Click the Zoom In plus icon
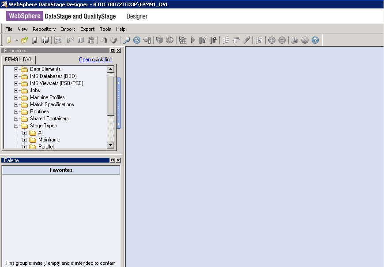This screenshot has width=384, height=267. tap(272, 40)
